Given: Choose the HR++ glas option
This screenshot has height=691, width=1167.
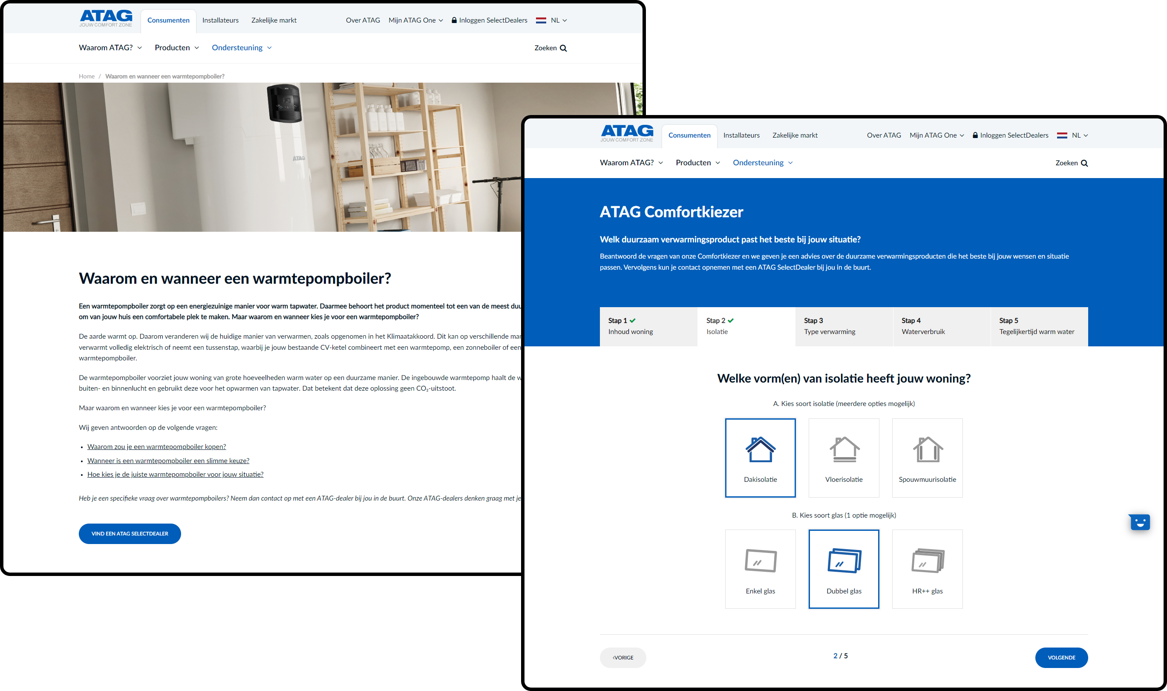Looking at the screenshot, I should pos(927,569).
